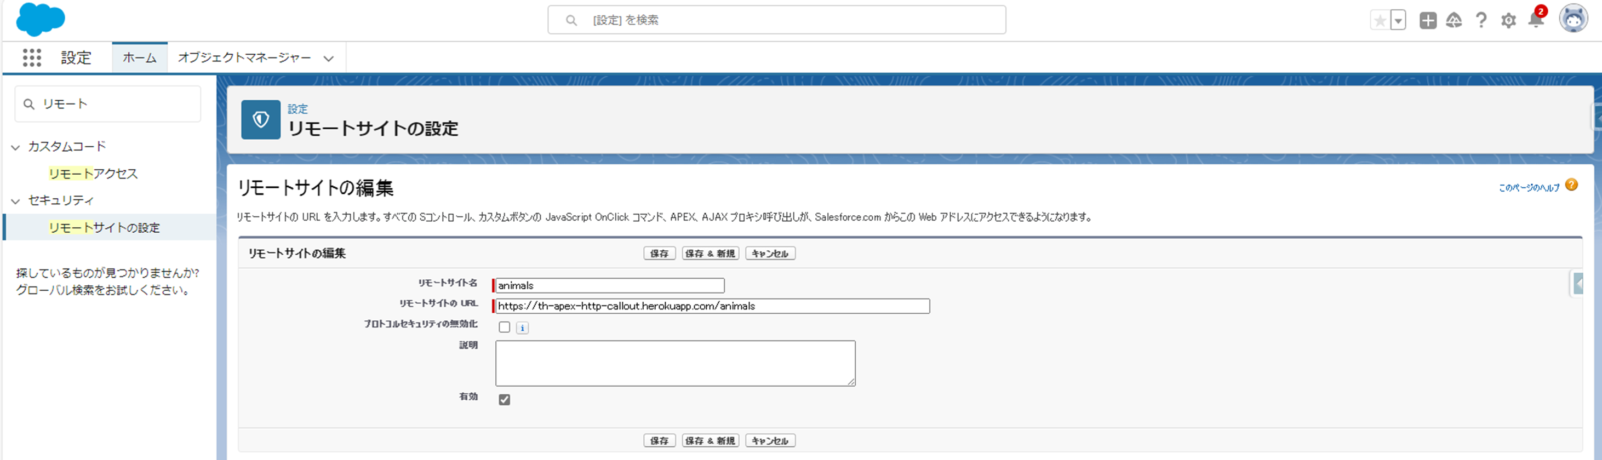Enable the プロトコルセキュリティの無効化 checkbox
This screenshot has width=1602, height=460.
point(505,327)
